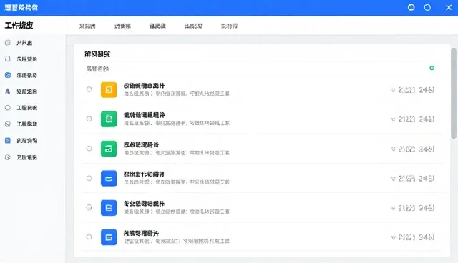Click the gray description under the first row title

point(177,94)
